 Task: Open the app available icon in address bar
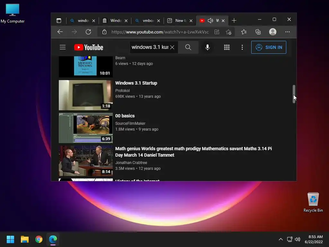pos(217,32)
